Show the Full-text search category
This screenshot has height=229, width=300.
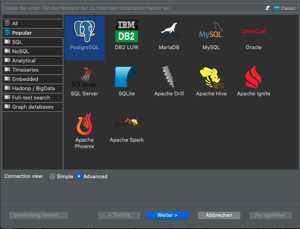pyautogui.click(x=33, y=97)
